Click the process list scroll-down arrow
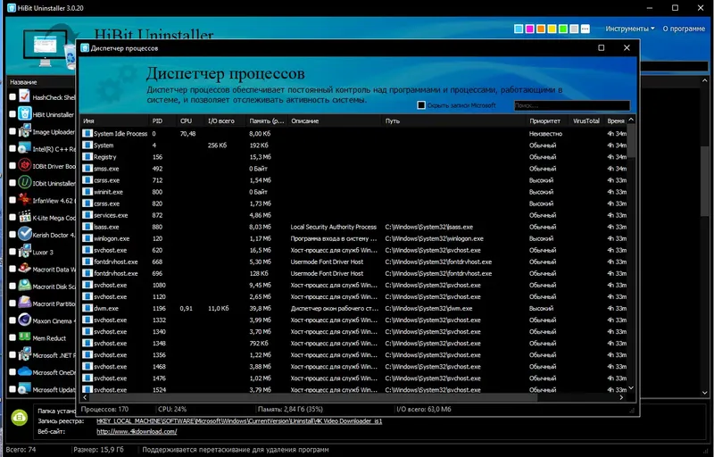Image resolution: width=714 pixels, height=457 pixels. (x=631, y=387)
